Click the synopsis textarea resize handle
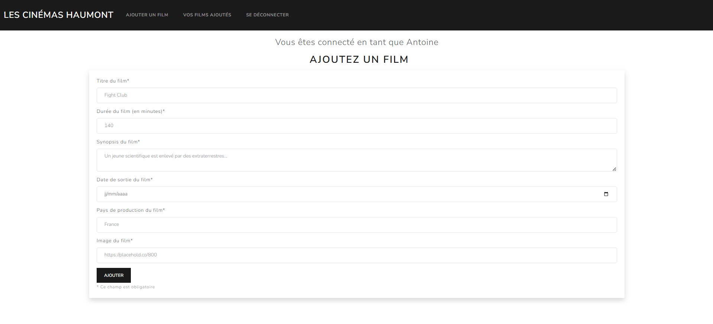The width and height of the screenshot is (713, 324). pyautogui.click(x=614, y=169)
